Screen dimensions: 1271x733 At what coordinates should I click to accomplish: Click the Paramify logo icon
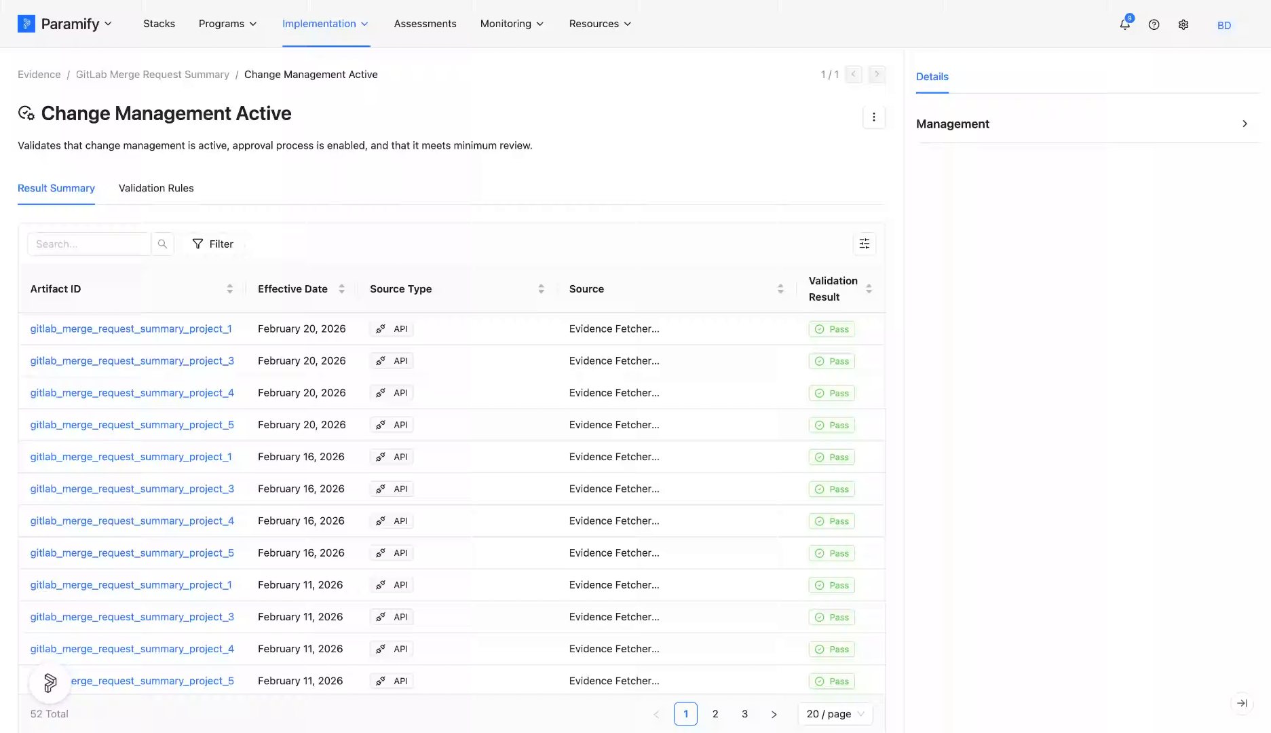26,24
